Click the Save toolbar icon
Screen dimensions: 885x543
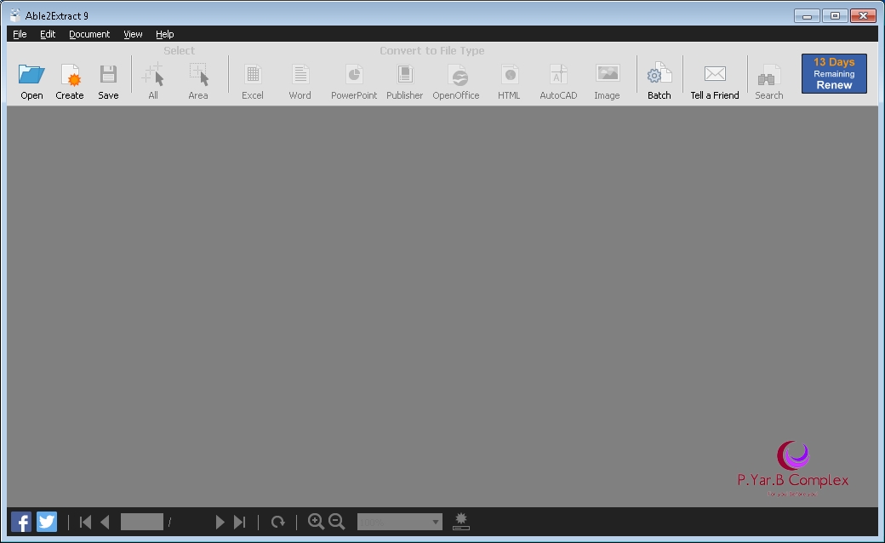tap(108, 75)
